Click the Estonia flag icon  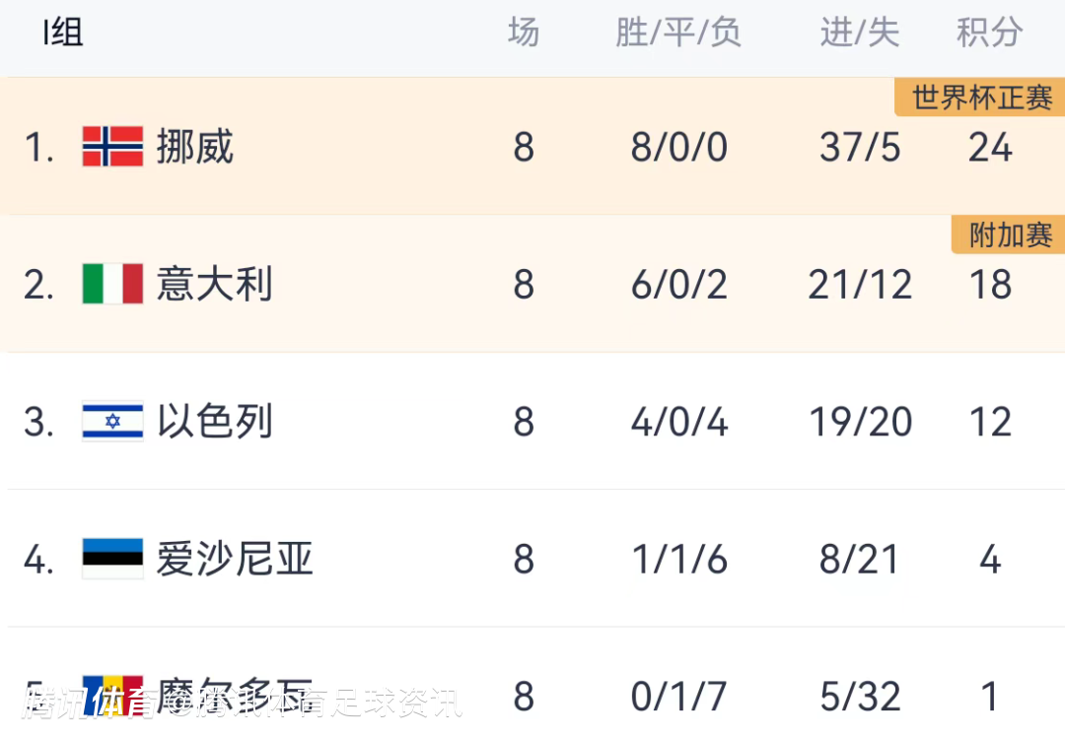tap(112, 559)
